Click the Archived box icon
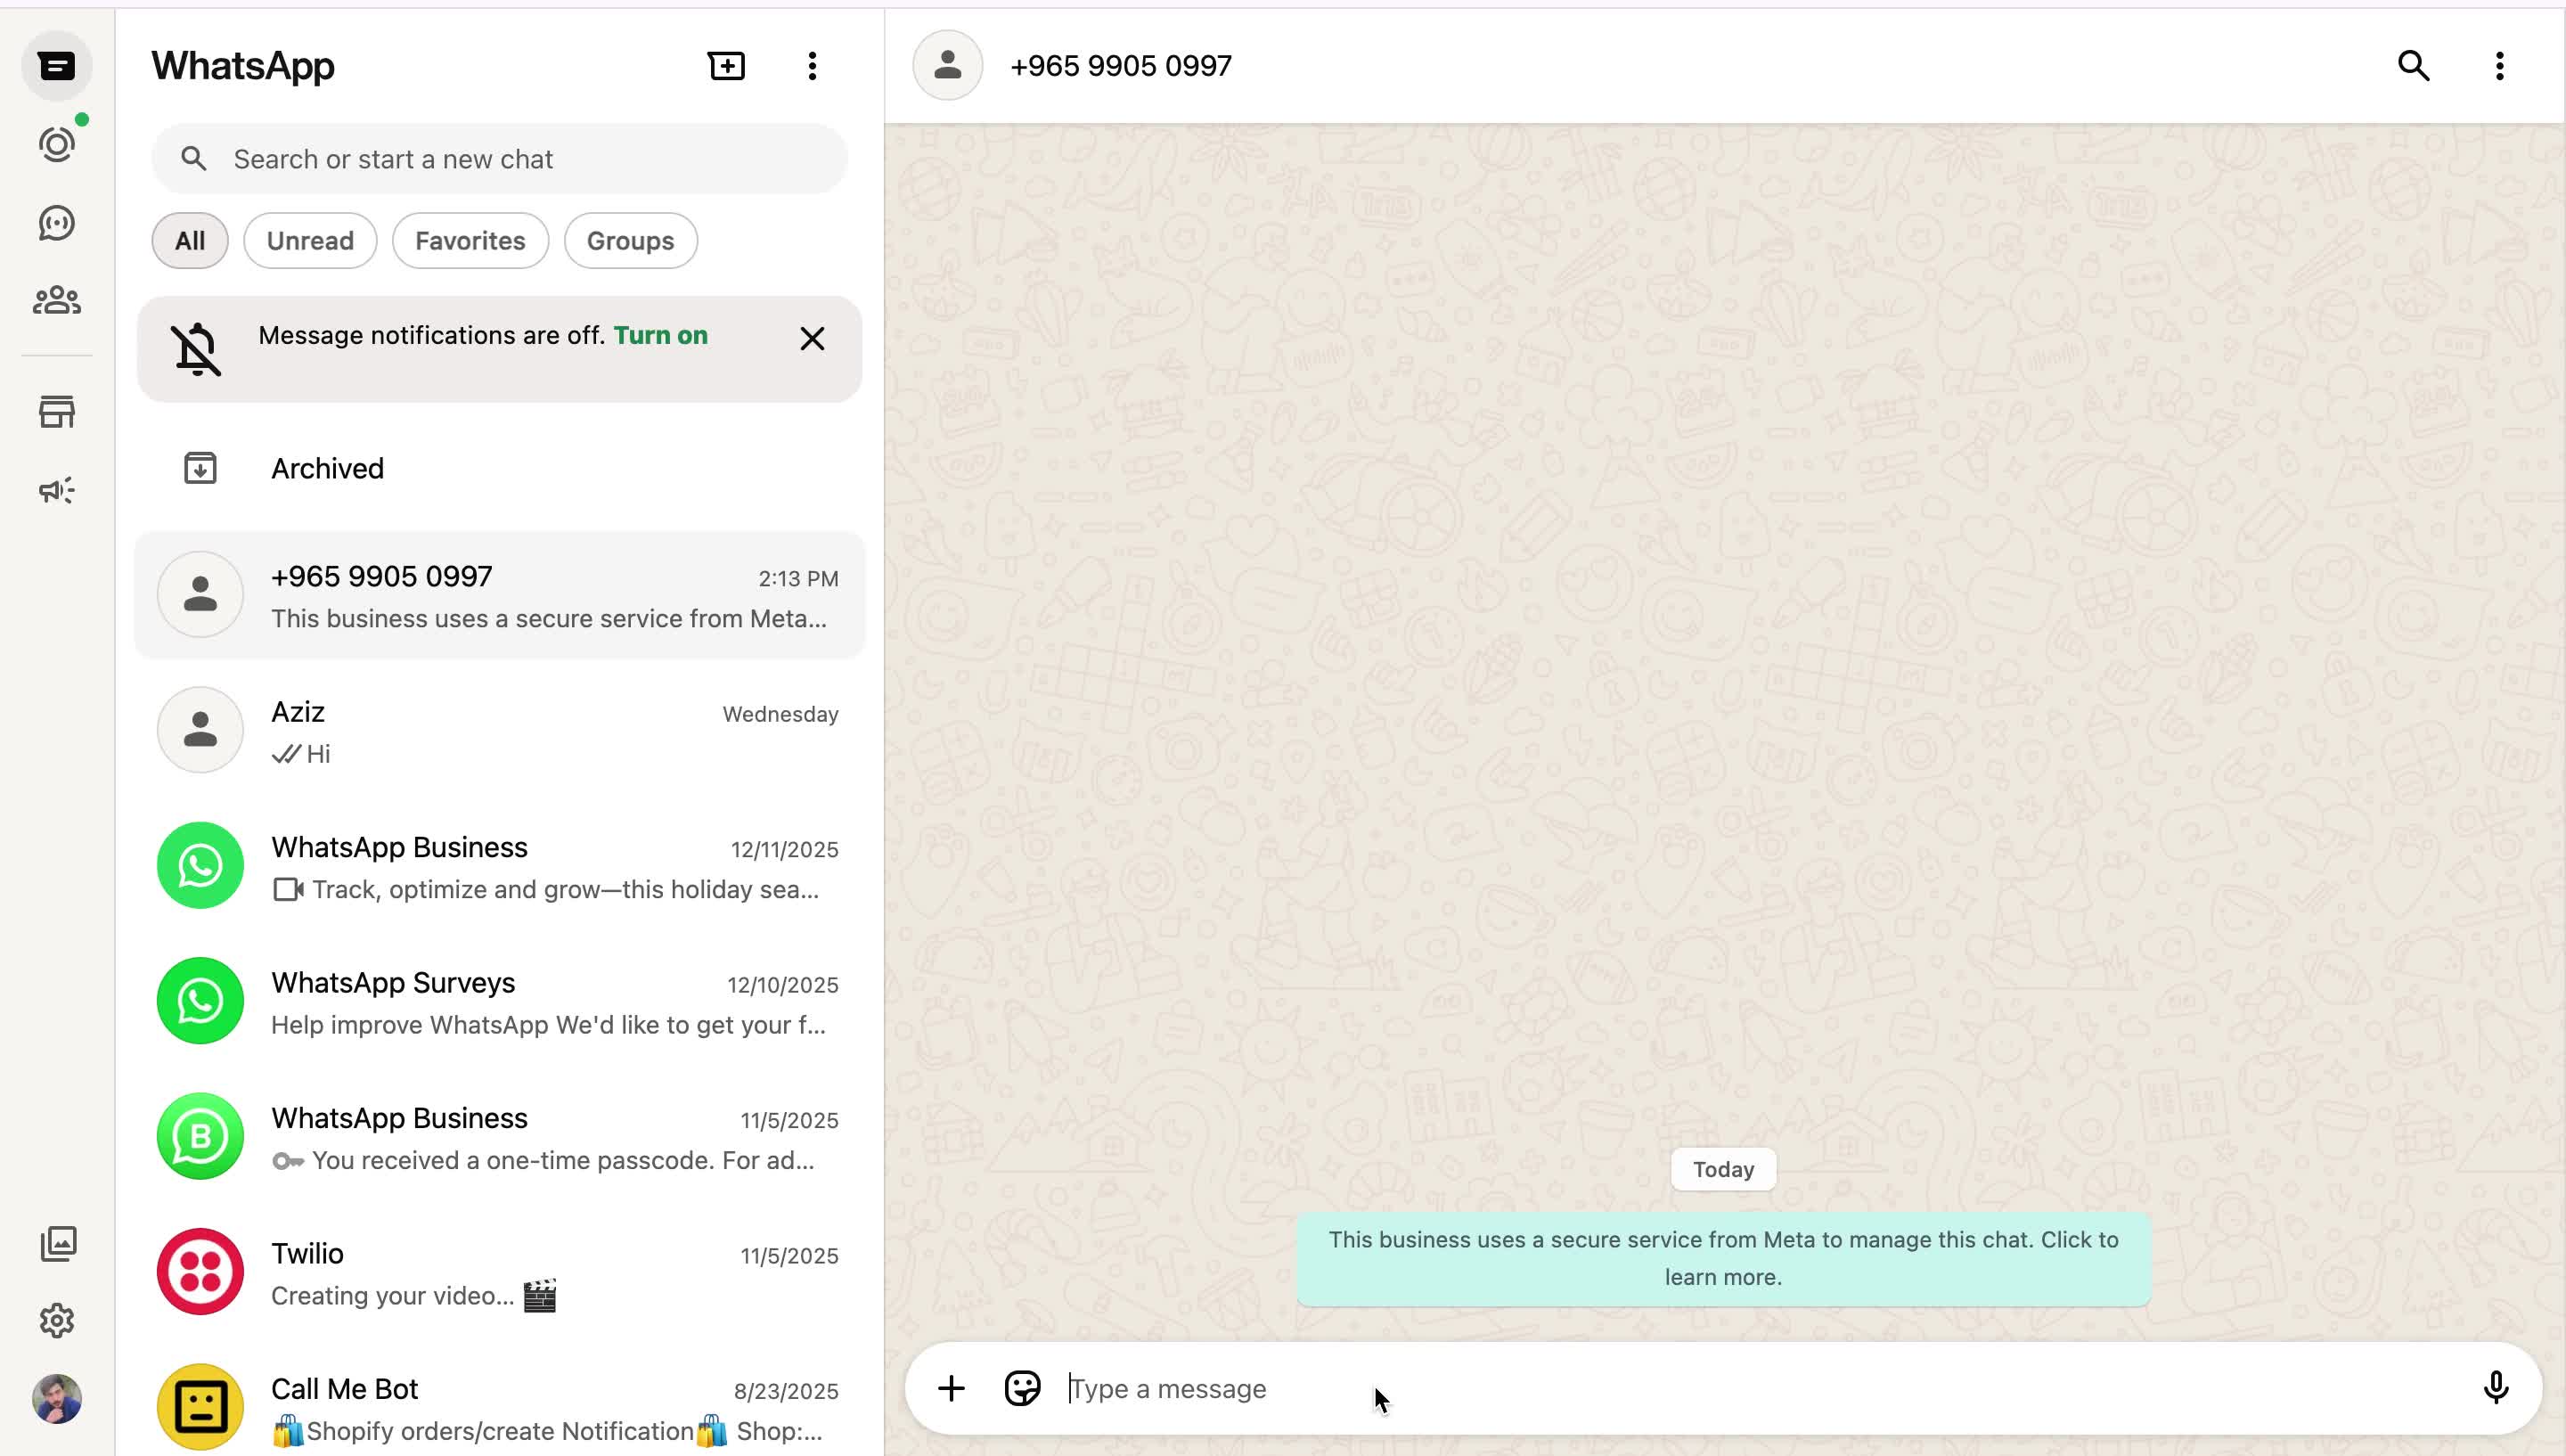The image size is (2566, 1456). coord(200,468)
